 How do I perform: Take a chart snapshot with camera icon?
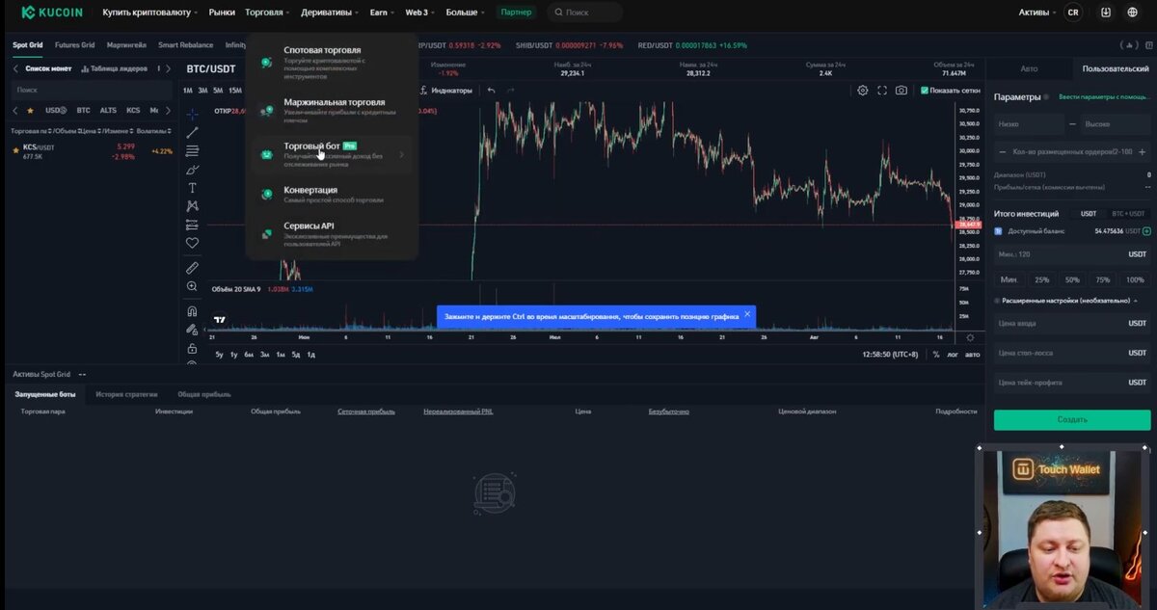pyautogui.click(x=901, y=91)
